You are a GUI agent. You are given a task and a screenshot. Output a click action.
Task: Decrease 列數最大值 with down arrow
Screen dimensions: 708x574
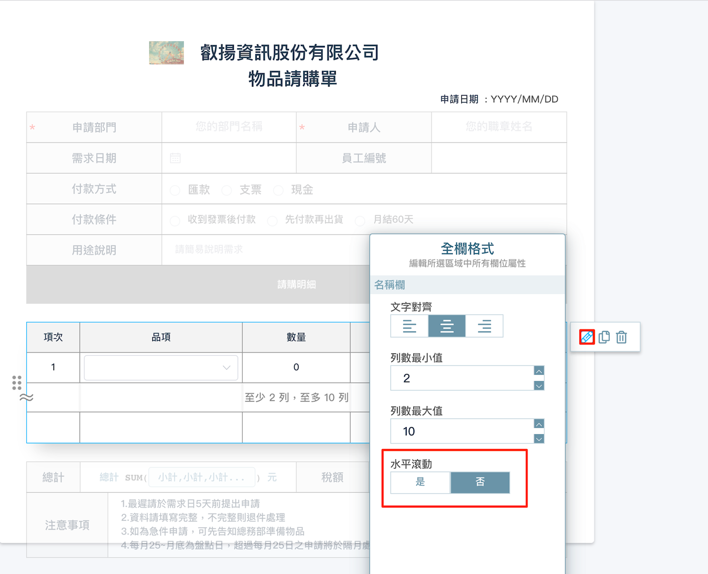tap(539, 439)
